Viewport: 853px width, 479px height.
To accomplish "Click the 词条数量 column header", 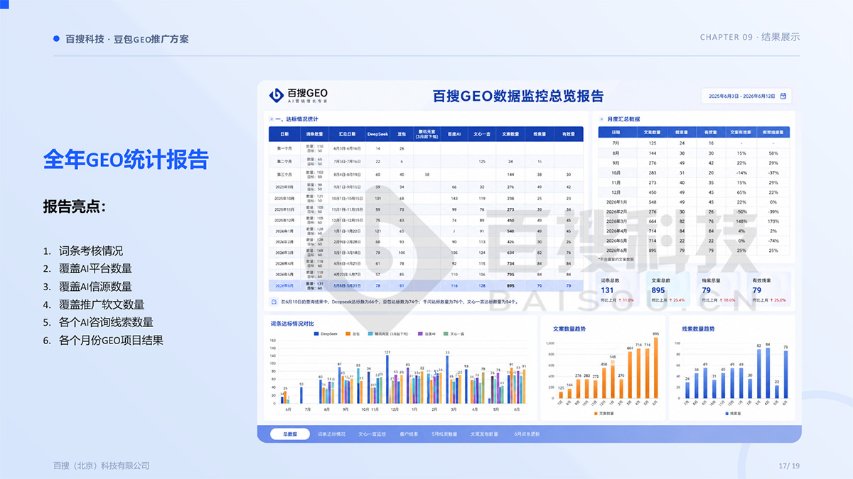I will point(315,133).
